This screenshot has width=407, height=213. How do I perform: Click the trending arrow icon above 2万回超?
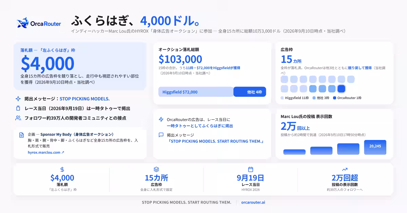pyautogui.click(x=345, y=169)
